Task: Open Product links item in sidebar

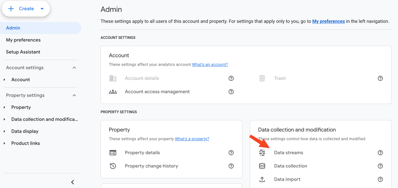Action: (26, 143)
